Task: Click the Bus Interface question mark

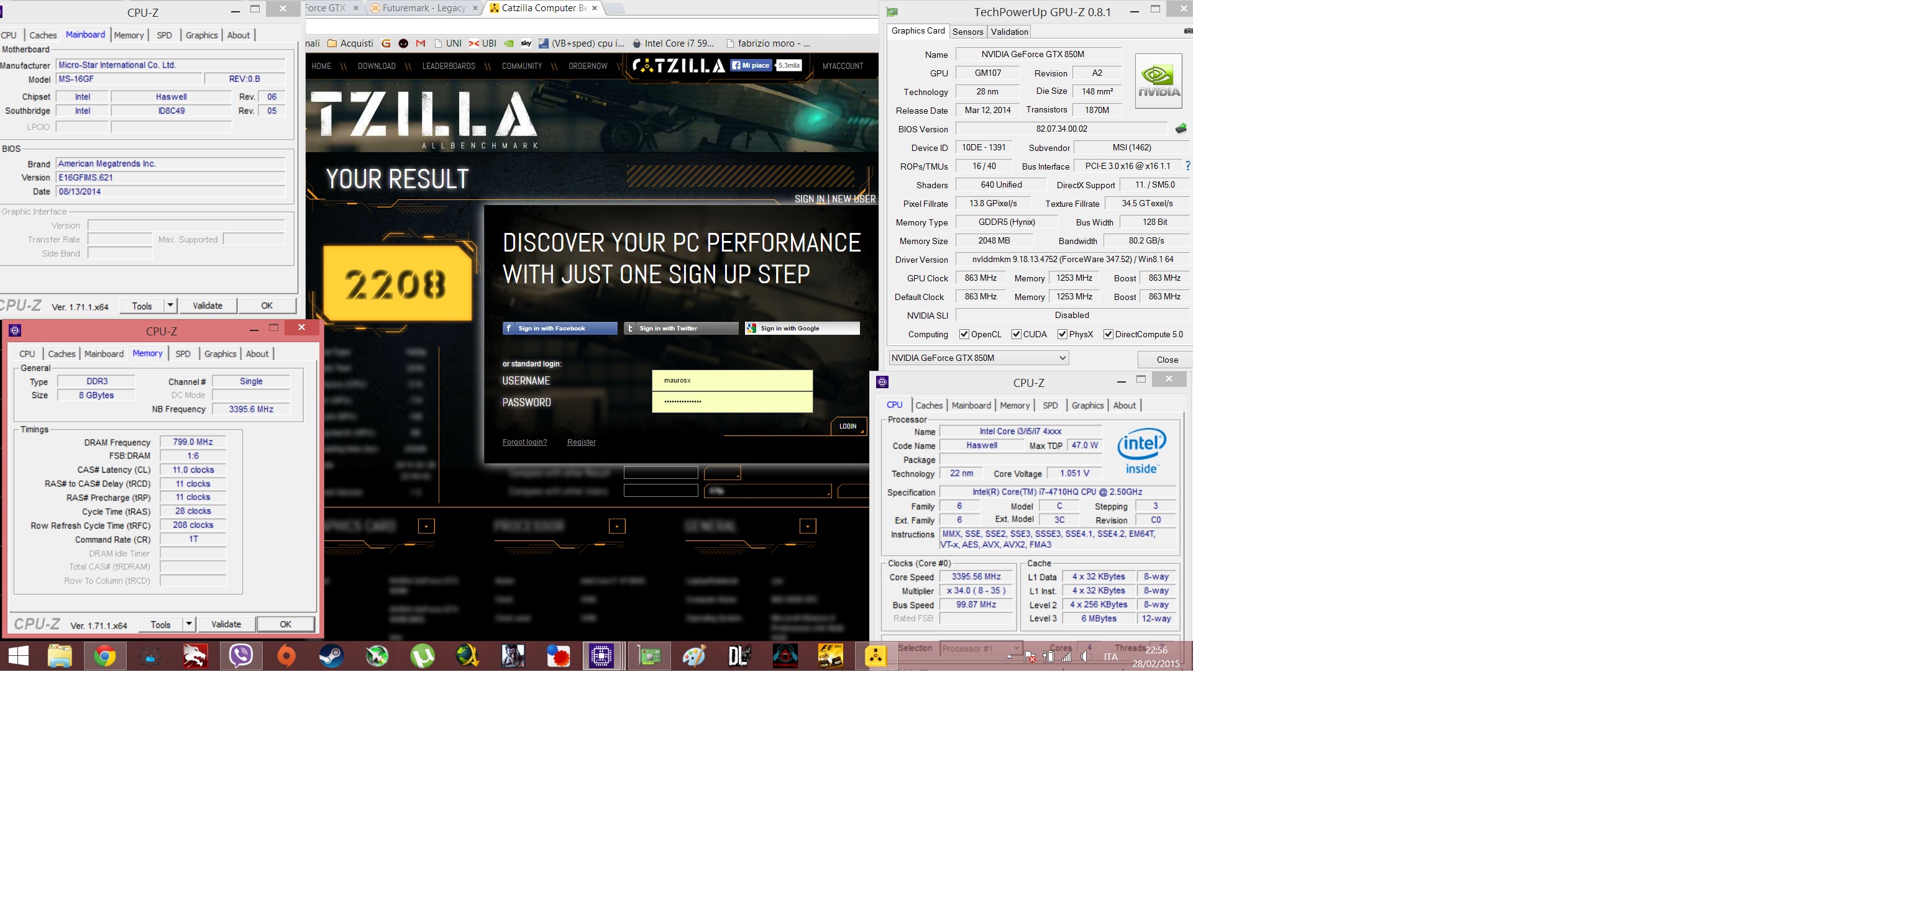Action: [x=1188, y=166]
